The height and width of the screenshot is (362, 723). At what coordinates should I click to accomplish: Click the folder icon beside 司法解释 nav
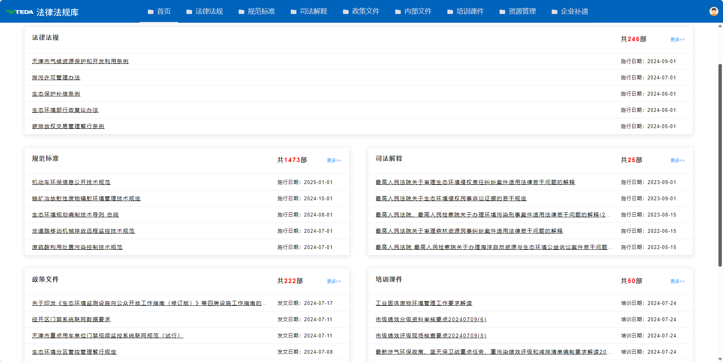293,12
